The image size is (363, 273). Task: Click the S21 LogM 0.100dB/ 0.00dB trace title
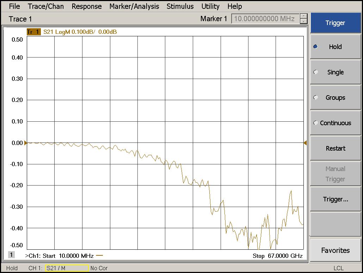click(x=80, y=32)
